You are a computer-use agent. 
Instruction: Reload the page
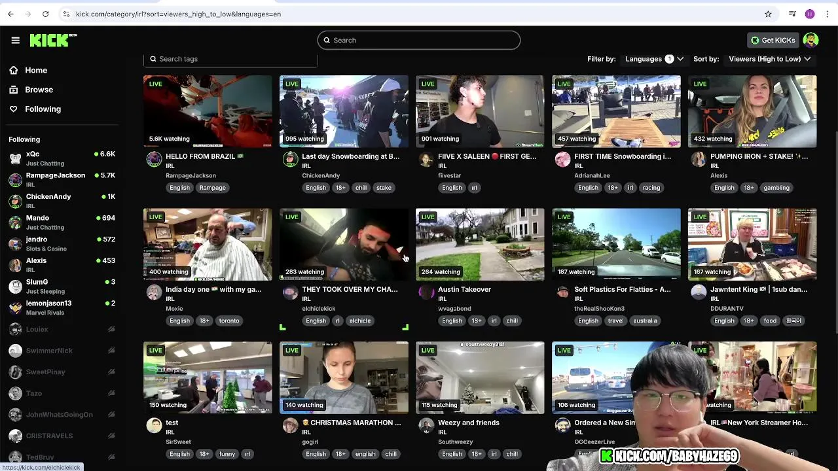(45, 14)
